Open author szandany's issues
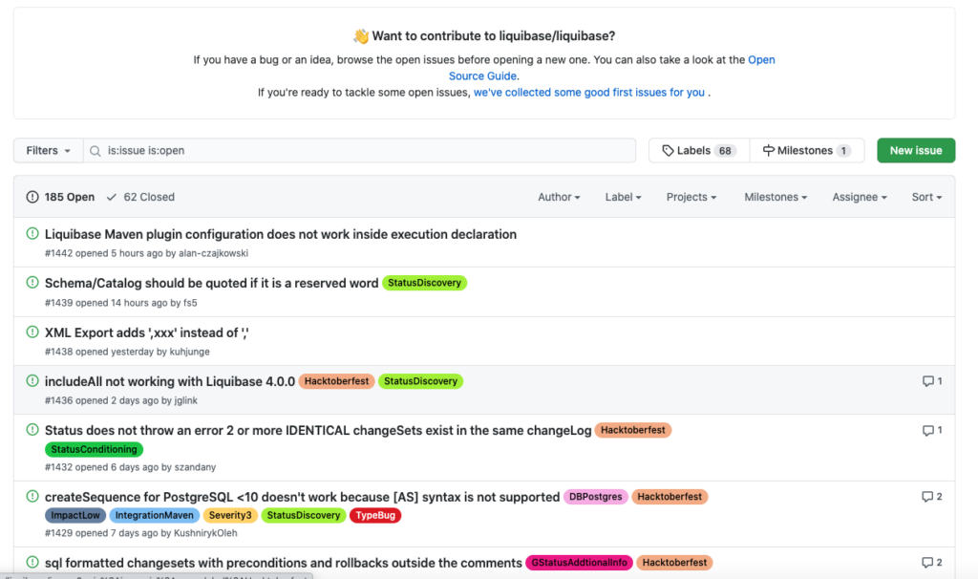This screenshot has height=579, width=978. (x=195, y=467)
